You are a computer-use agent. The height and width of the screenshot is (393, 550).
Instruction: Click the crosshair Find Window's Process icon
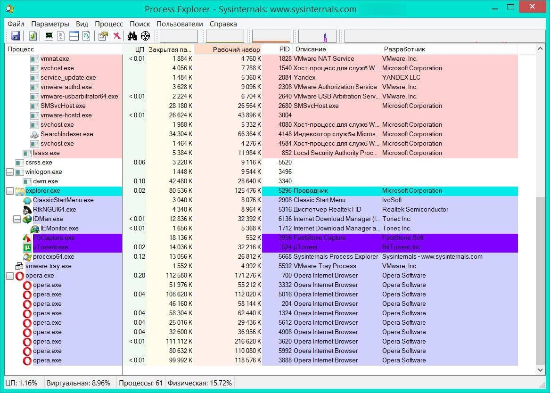(x=145, y=36)
